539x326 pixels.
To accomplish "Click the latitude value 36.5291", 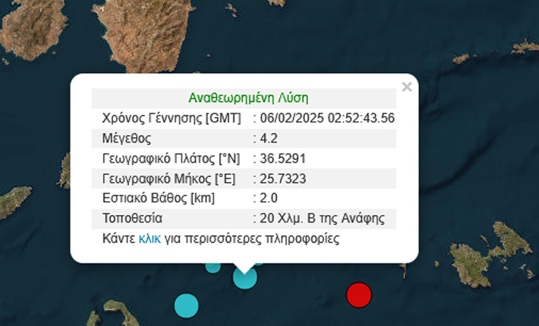I will [282, 159].
